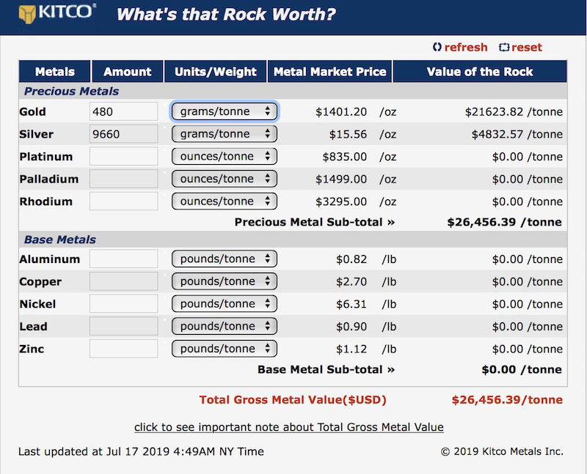Viewport: 587px width, 474px height.
Task: Click the Amount column header
Action: pos(127,71)
